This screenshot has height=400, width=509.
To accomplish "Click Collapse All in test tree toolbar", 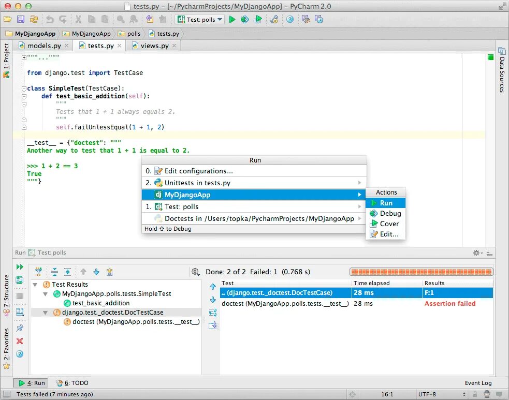I will tap(54, 272).
